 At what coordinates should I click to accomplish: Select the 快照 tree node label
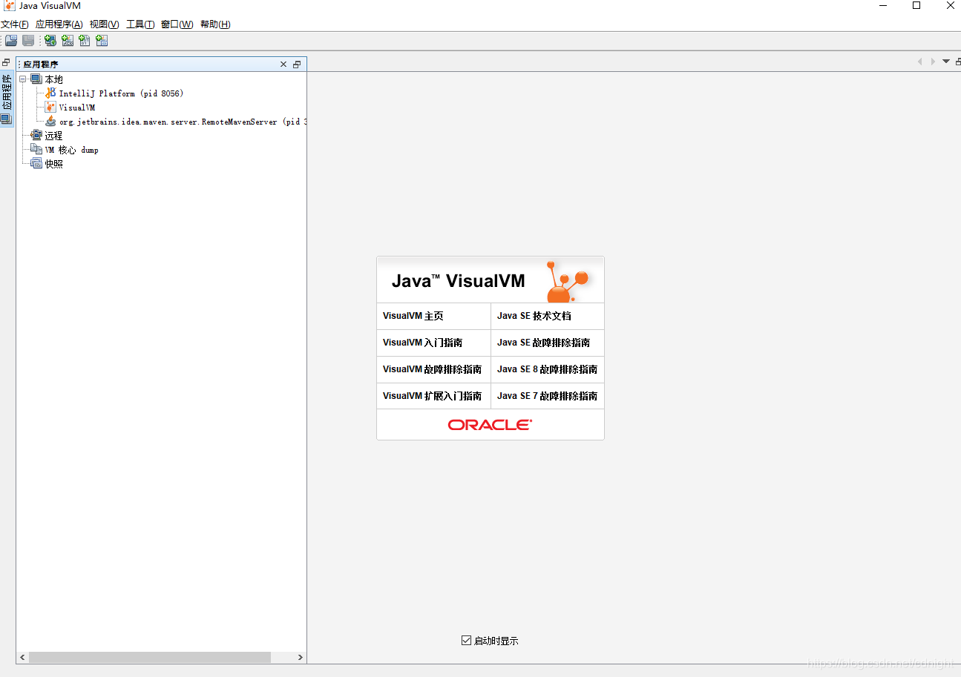tap(53, 164)
